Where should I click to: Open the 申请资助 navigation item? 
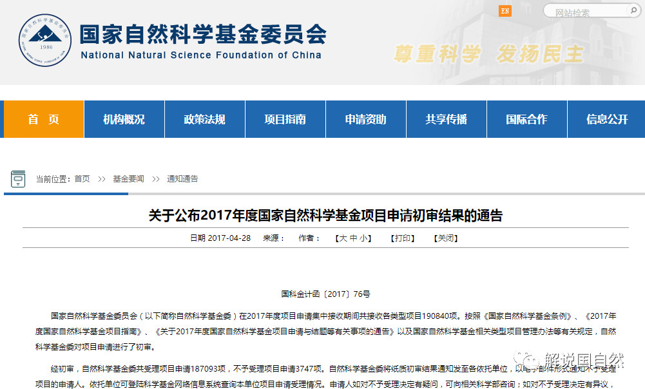click(366, 119)
